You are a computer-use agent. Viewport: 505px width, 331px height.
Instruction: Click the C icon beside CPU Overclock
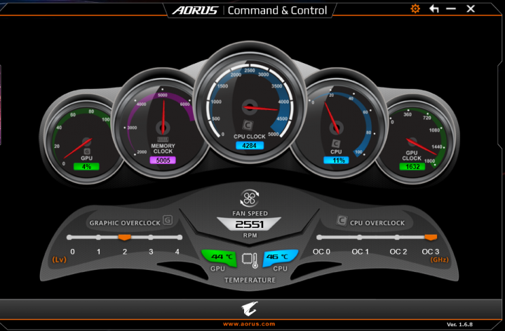tap(342, 221)
